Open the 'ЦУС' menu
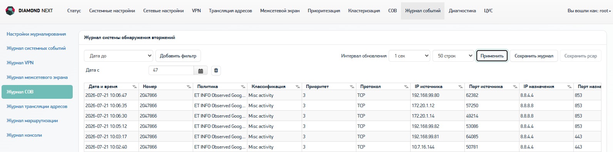The image size is (613, 152). 488,11
